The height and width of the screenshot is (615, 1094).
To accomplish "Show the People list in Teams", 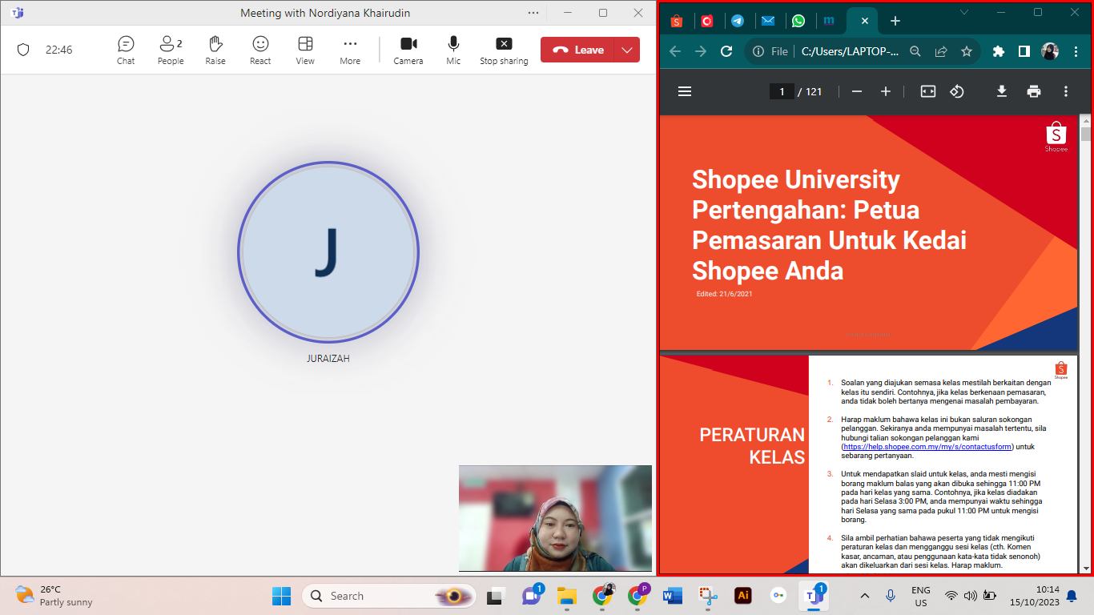I will (171, 50).
